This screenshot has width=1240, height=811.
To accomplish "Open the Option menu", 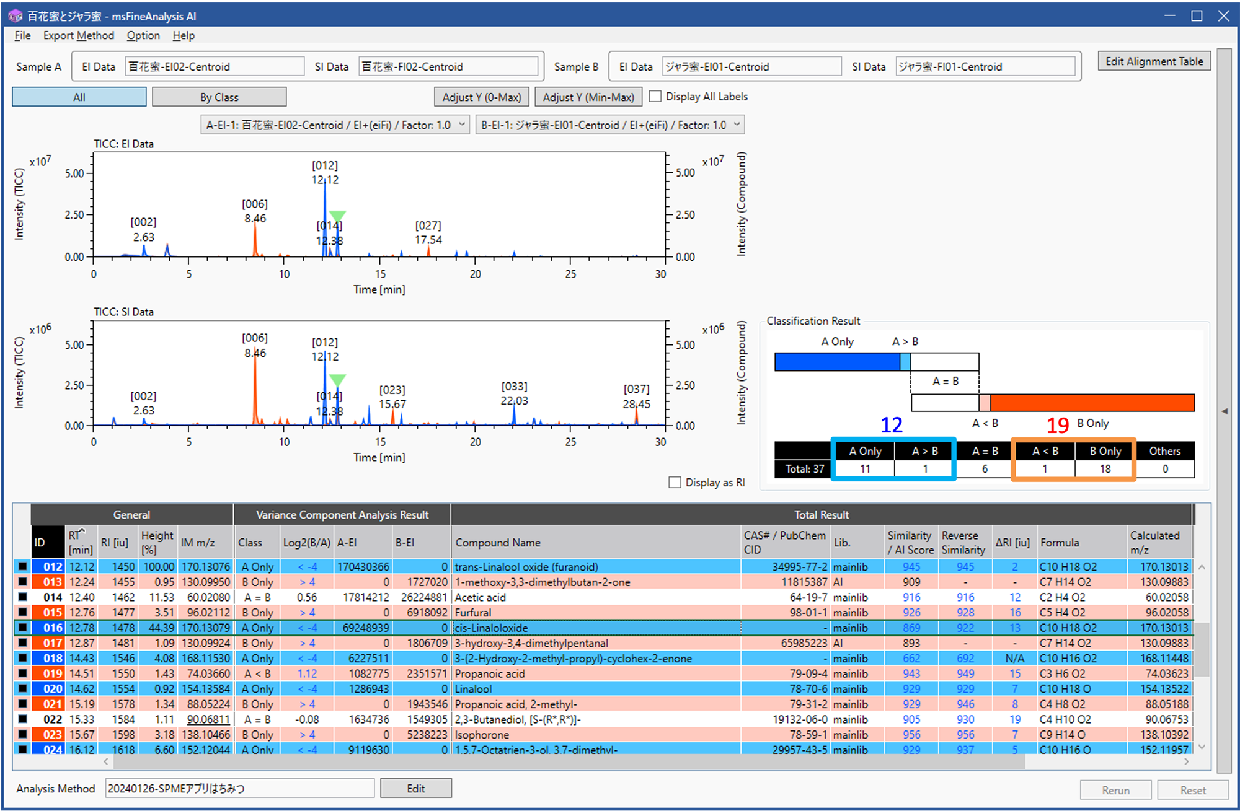I will pos(143,35).
